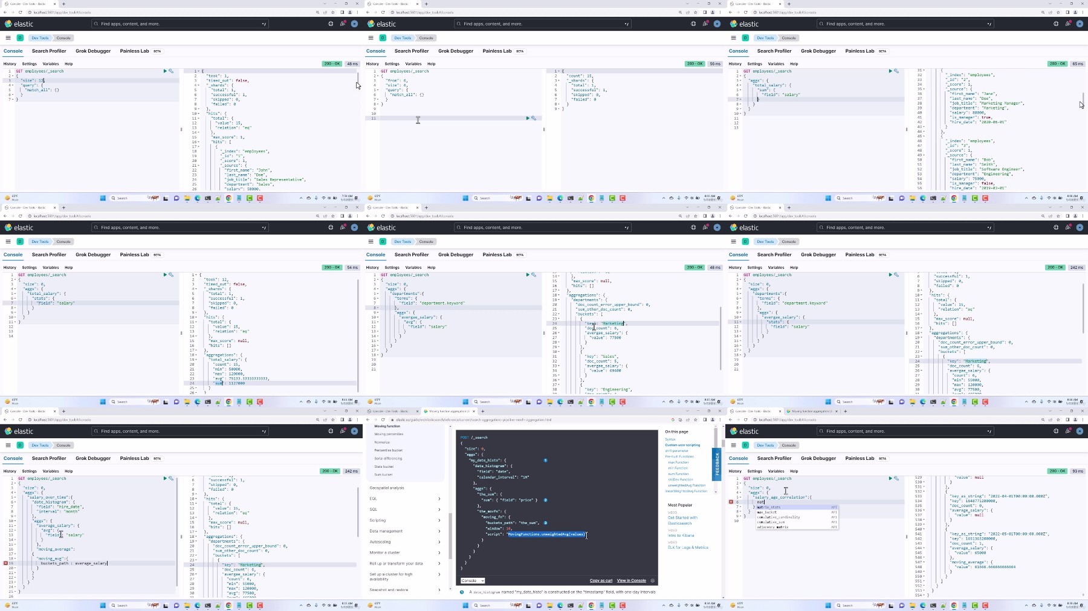Select cumulative_sum autocomplete suggestion

pyautogui.click(x=797, y=522)
